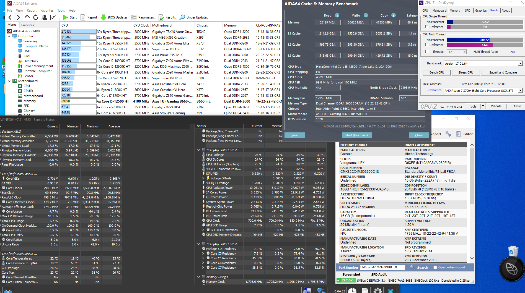Open HWiNFO sensor settings gear icon
This screenshot has width=525, height=293.
coord(378,290)
